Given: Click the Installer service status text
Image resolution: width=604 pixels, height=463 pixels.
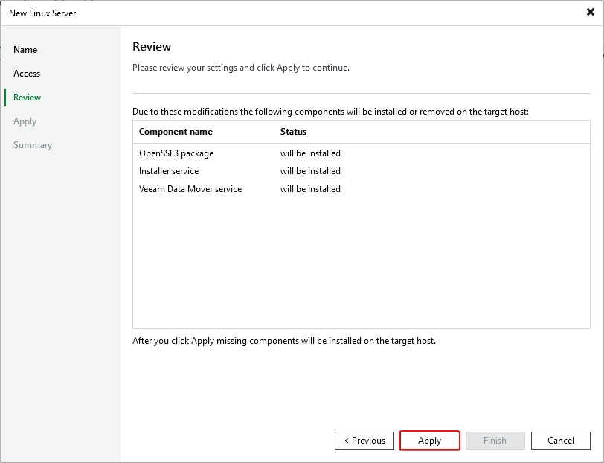Looking at the screenshot, I should click(x=310, y=171).
